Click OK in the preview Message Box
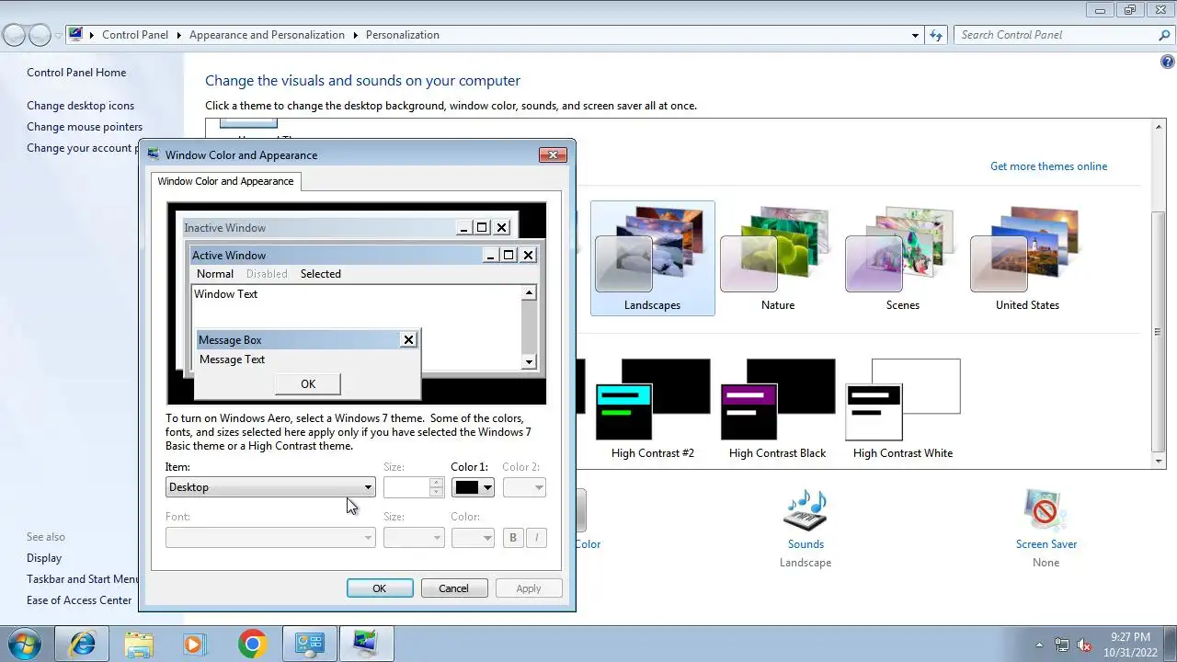 [x=308, y=383]
